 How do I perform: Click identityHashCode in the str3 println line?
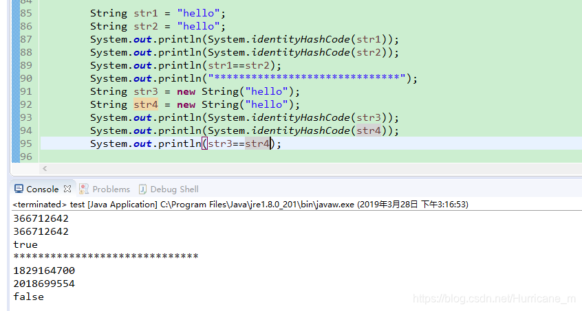coord(301,117)
